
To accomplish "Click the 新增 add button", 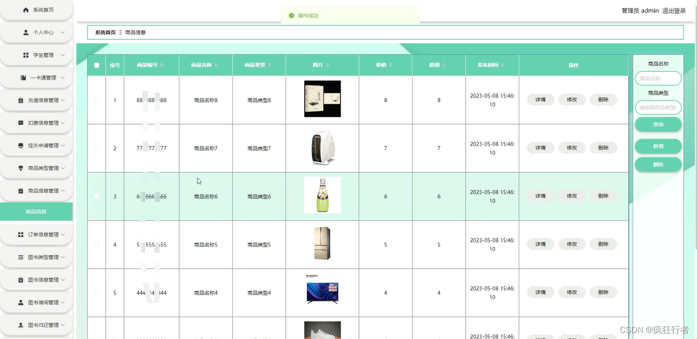I will click(658, 147).
